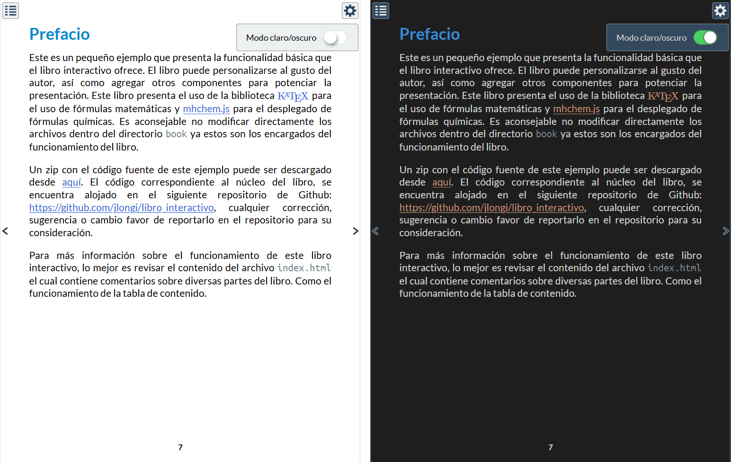Click settings gear in dark view
This screenshot has height=462, width=731.
point(720,10)
